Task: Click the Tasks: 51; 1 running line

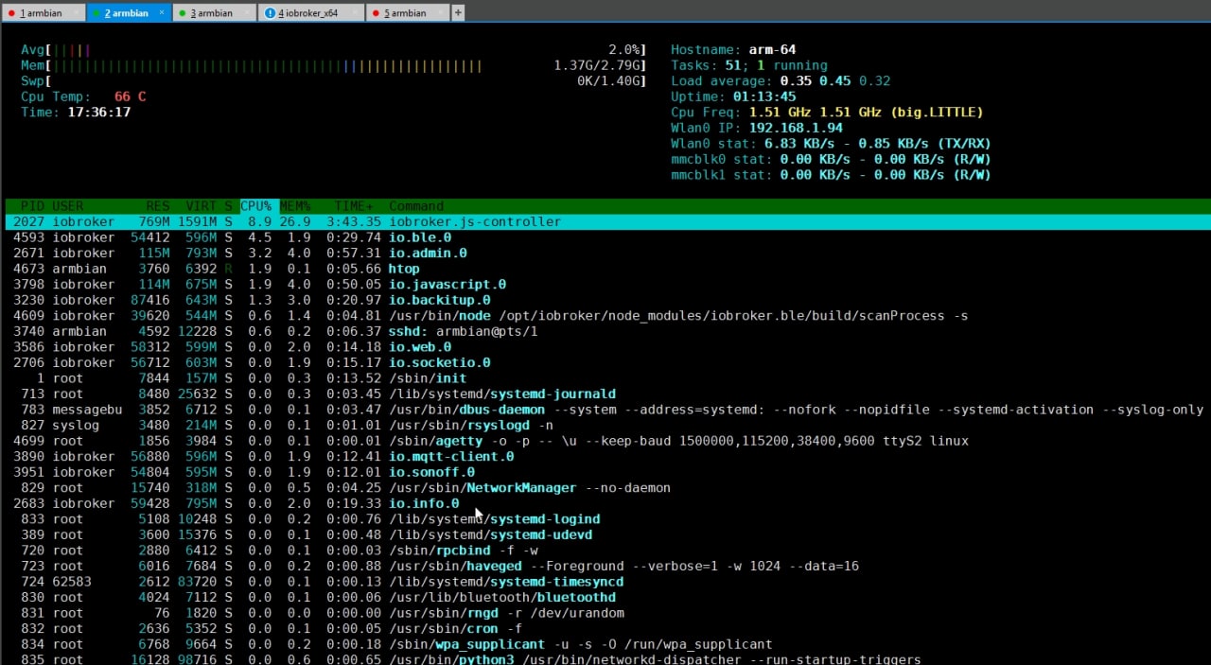Action: pyautogui.click(x=749, y=65)
